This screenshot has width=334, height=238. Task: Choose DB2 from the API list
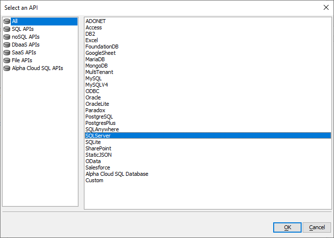point(90,34)
